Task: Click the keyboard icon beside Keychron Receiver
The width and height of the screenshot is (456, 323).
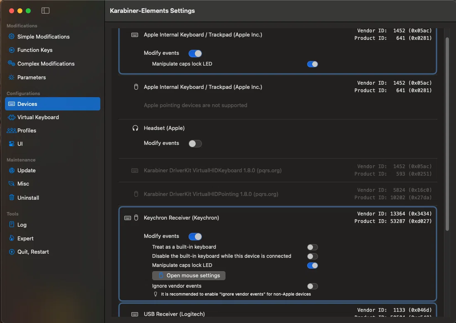Action: [127, 218]
